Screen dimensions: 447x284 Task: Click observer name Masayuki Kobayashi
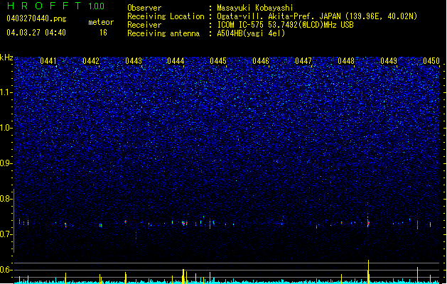(x=255, y=8)
